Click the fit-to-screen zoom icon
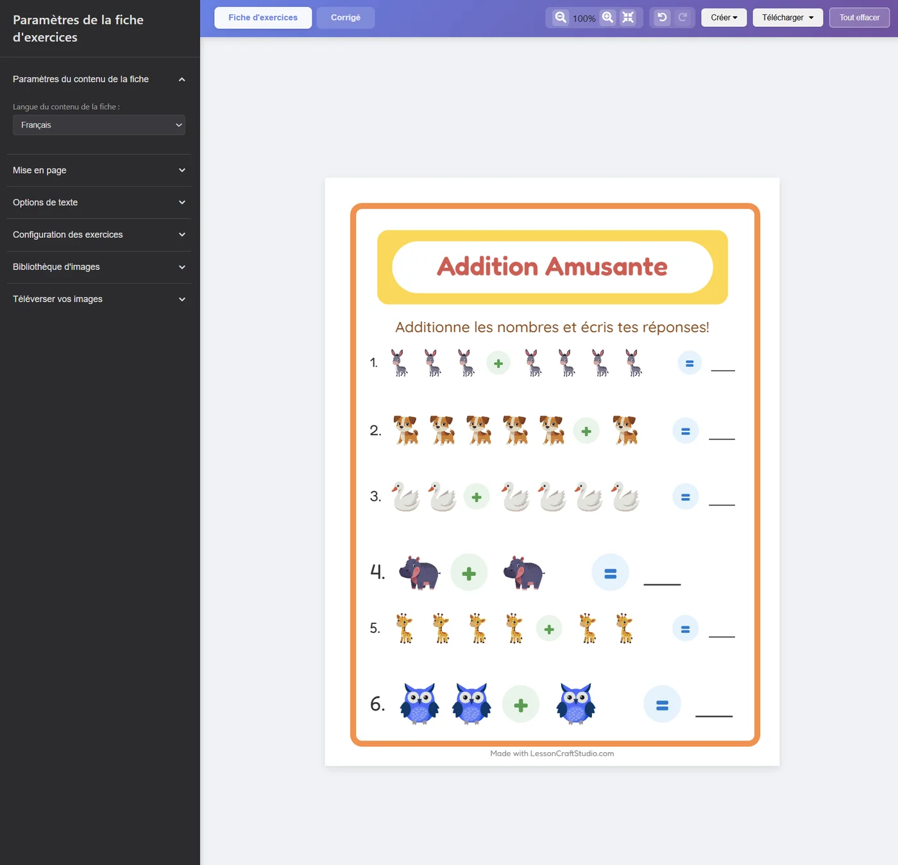Viewport: 898px width, 865px height. (628, 17)
